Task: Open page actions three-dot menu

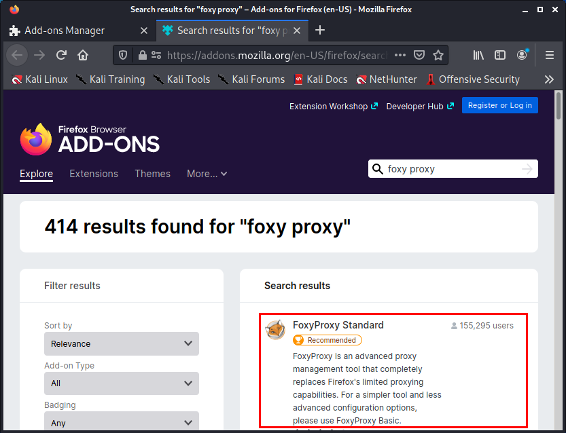Action: [x=400, y=55]
